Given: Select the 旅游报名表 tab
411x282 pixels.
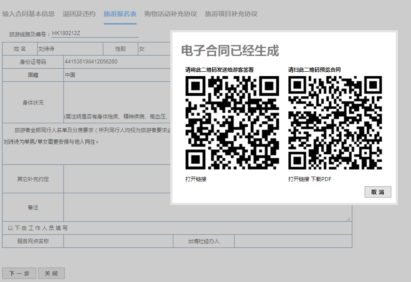Looking at the screenshot, I should [x=120, y=14].
